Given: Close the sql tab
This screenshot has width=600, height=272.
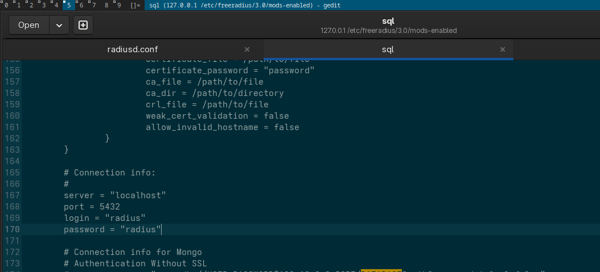Looking at the screenshot, I should pos(502,49).
